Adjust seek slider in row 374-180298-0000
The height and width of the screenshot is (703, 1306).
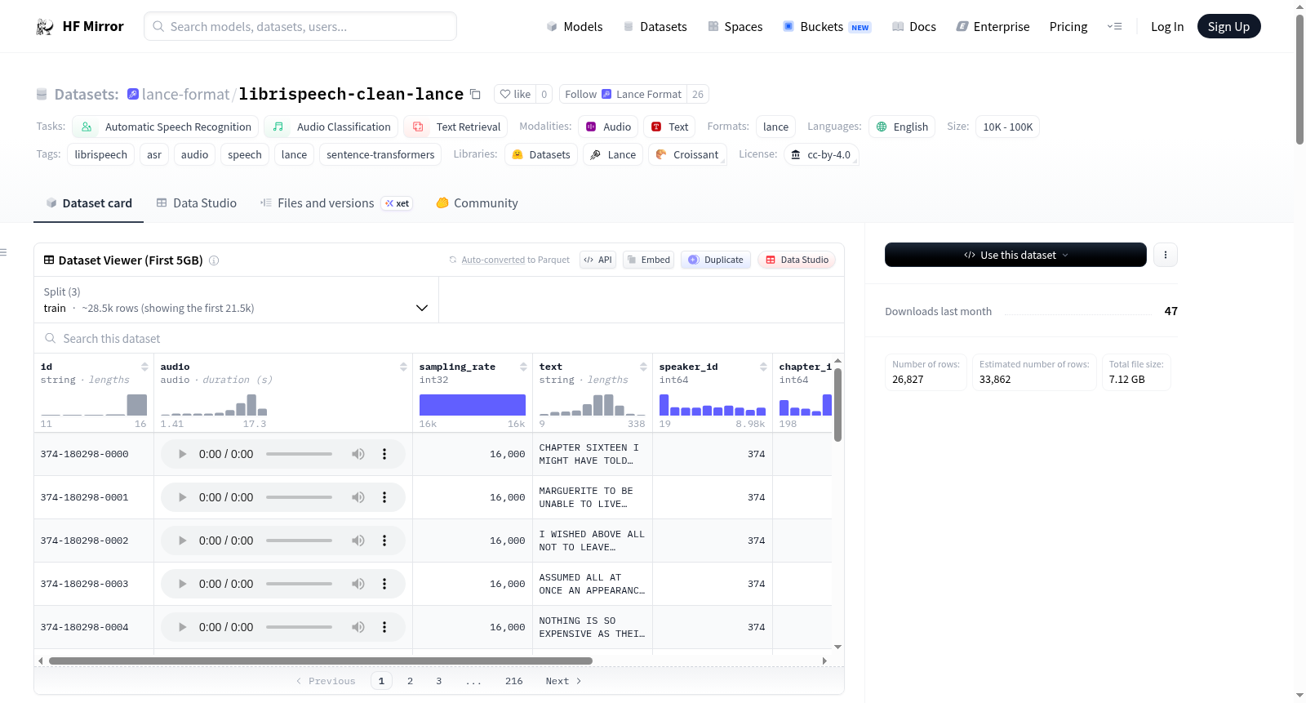pos(299,454)
